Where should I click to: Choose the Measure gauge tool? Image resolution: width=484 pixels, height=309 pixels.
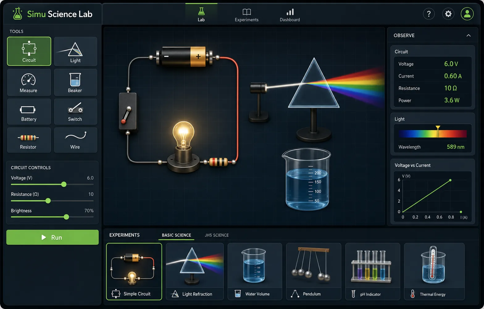point(29,82)
